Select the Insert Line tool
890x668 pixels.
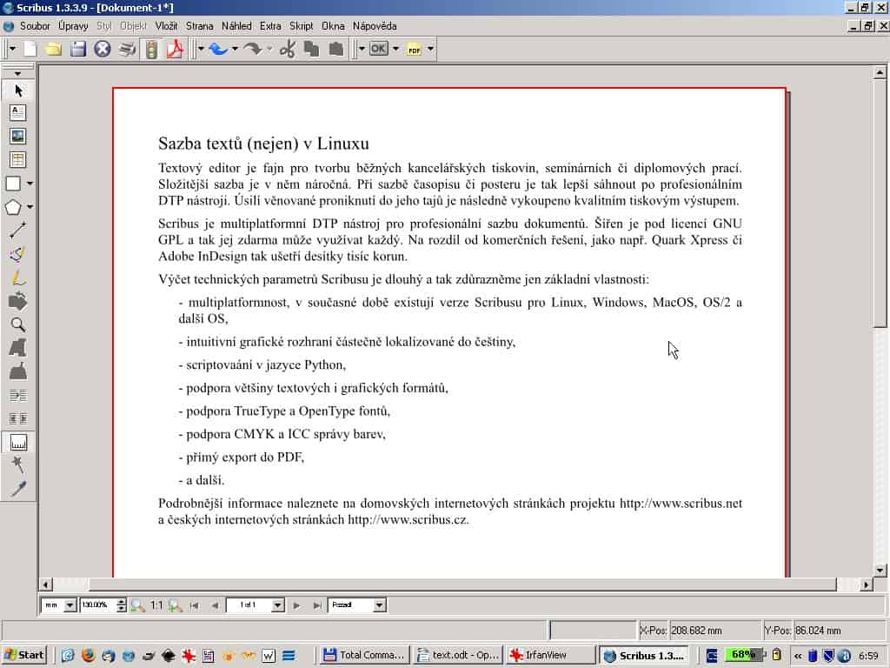tap(18, 230)
